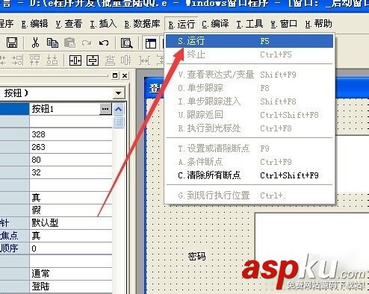369x294 pixels.
Task: Click the property value 假
Action: (x=71, y=210)
